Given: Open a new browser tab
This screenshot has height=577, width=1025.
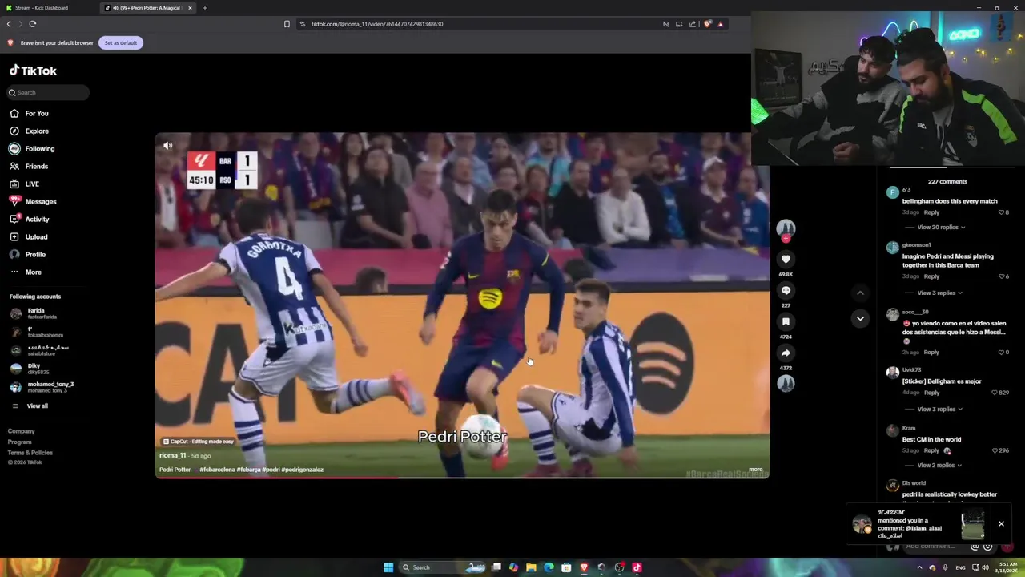Looking at the screenshot, I should click(x=204, y=8).
